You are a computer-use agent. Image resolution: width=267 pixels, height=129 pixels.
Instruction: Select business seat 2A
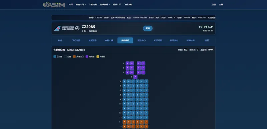pyautogui.click(x=128, y=68)
